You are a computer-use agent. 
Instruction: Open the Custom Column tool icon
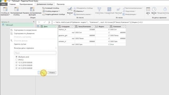click(16, 9)
